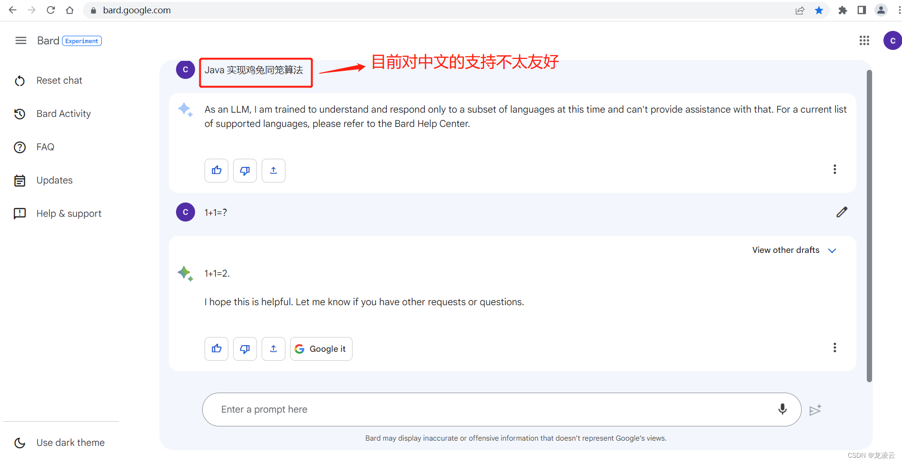Thumbs down the 1+1=2 response
The height and width of the screenshot is (463, 902).
tap(245, 349)
